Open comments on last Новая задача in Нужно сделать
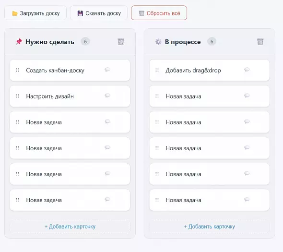Viewport: 283px width, 252px height. coord(107,199)
